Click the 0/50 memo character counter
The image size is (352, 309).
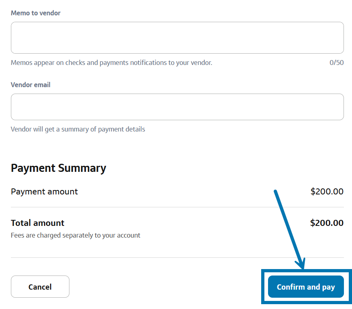click(337, 63)
